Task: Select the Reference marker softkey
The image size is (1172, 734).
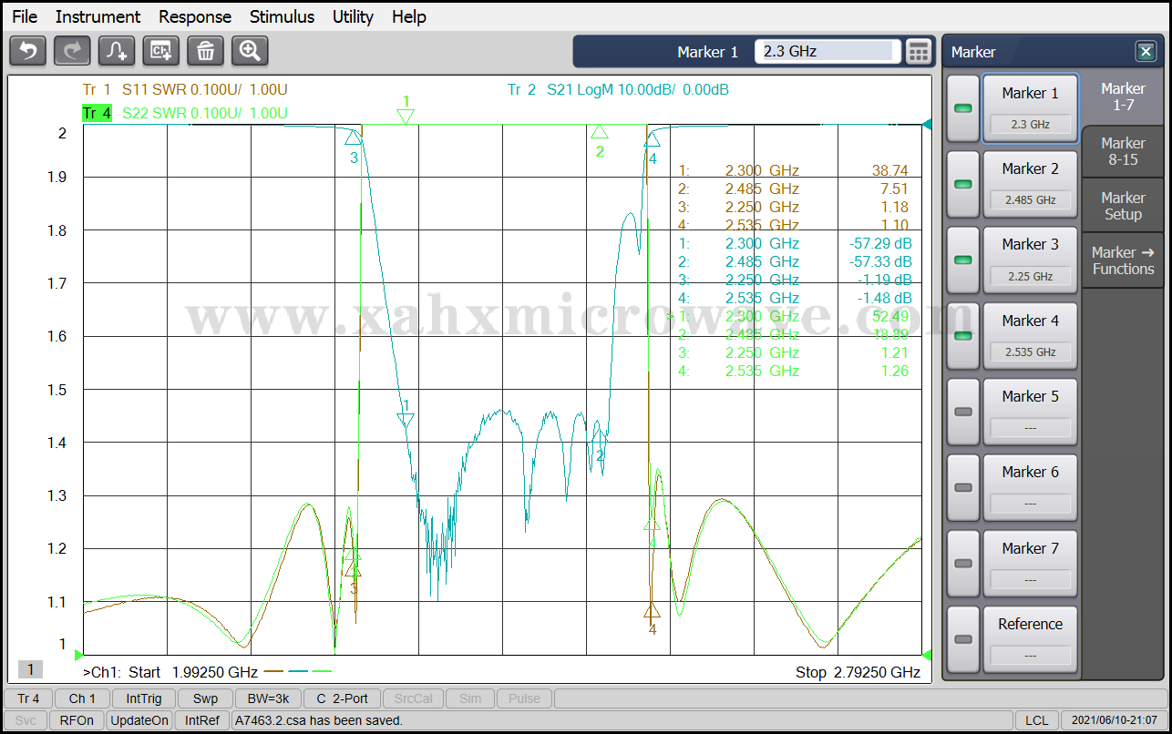Action: click(x=1030, y=639)
